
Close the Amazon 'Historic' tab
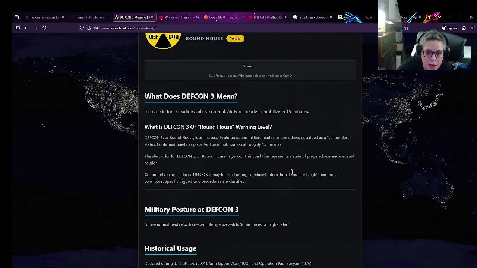(x=375, y=17)
